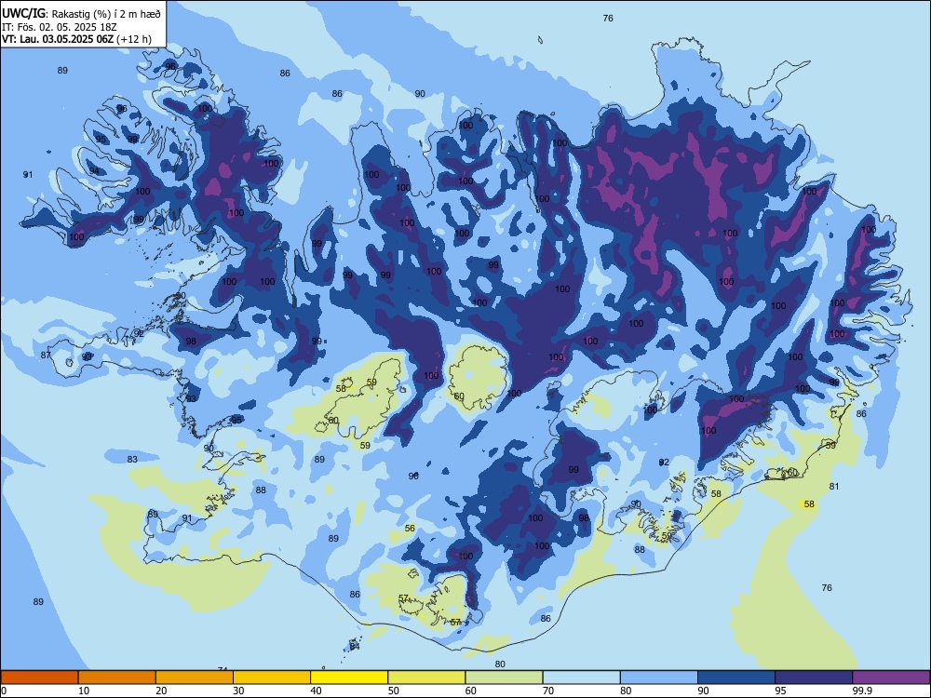Viewport: 931px width, 698px height.
Task: Click the "87" humidity value on the map
Action: click(46, 355)
